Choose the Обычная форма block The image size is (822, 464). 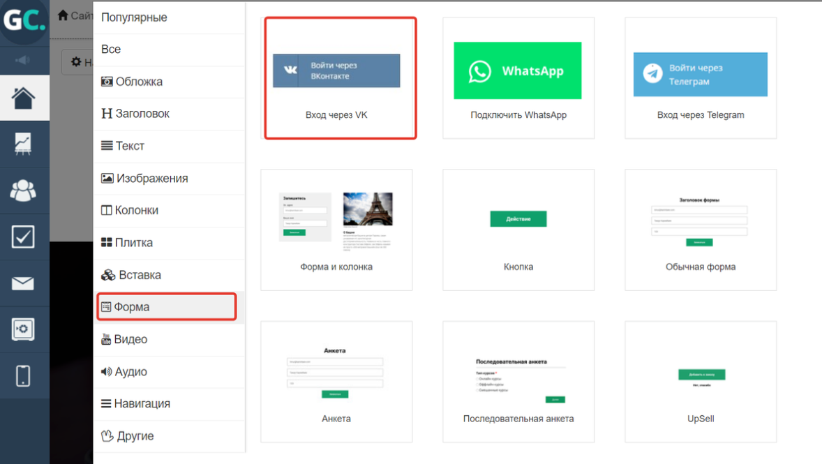point(701,230)
